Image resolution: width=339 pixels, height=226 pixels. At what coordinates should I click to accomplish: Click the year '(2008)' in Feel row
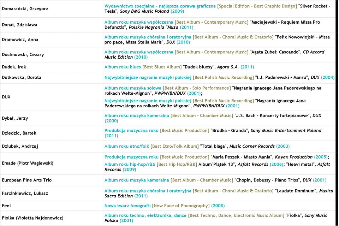click(x=218, y=206)
